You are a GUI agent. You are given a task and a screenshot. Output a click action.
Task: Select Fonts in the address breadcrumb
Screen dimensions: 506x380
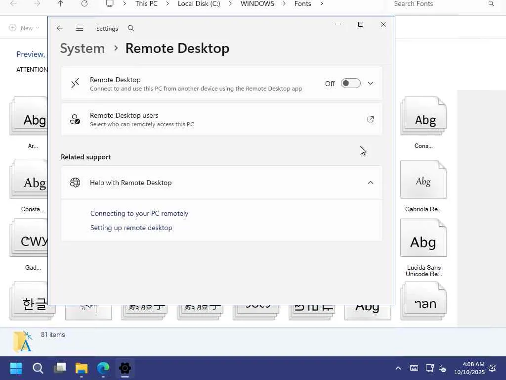303,3
